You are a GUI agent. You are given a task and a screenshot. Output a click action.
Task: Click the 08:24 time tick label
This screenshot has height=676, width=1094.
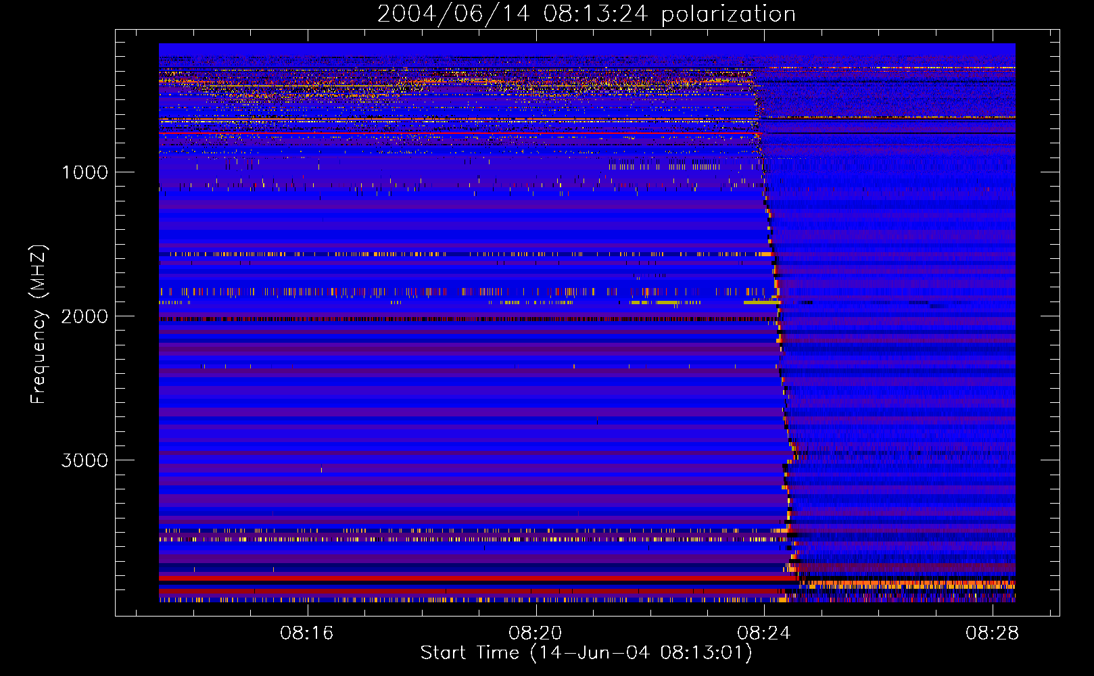764,633
